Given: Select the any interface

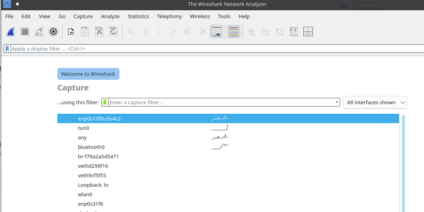Looking at the screenshot, I should click(x=228, y=137).
